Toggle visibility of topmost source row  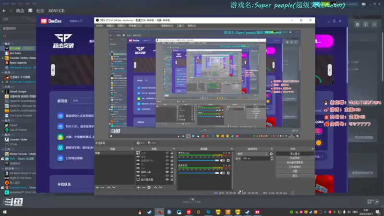coord(167,153)
